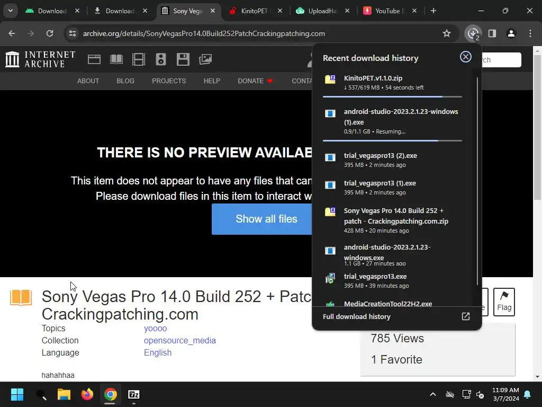
Task: Click the trial_vegaspro13 (2).exe file icon
Action: click(330, 157)
